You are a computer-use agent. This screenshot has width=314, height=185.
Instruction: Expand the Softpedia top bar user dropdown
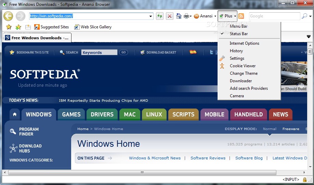point(302,52)
